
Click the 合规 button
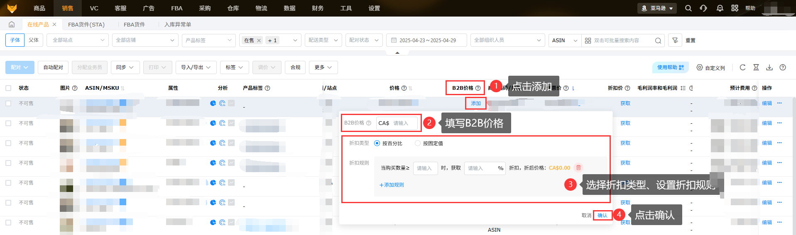(295, 67)
